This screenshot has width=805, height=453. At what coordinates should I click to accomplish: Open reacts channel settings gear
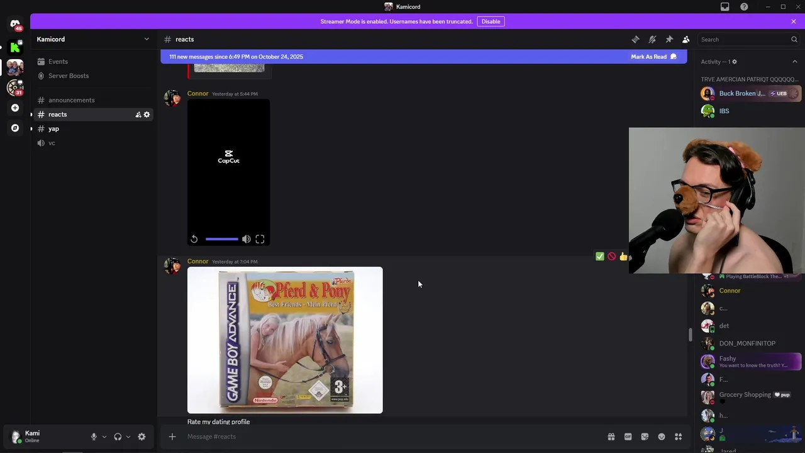click(x=147, y=115)
